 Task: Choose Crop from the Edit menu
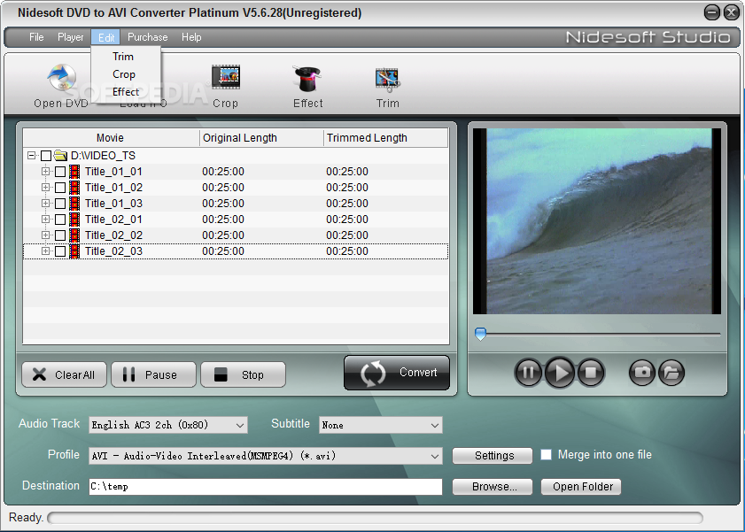coord(126,74)
